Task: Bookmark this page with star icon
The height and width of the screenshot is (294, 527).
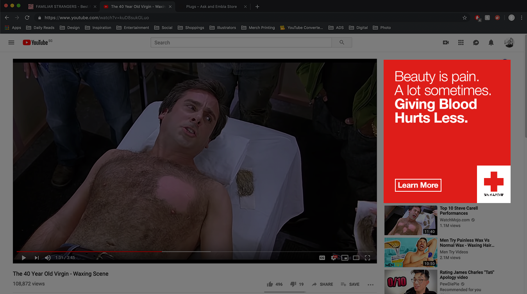Action: coord(464,18)
